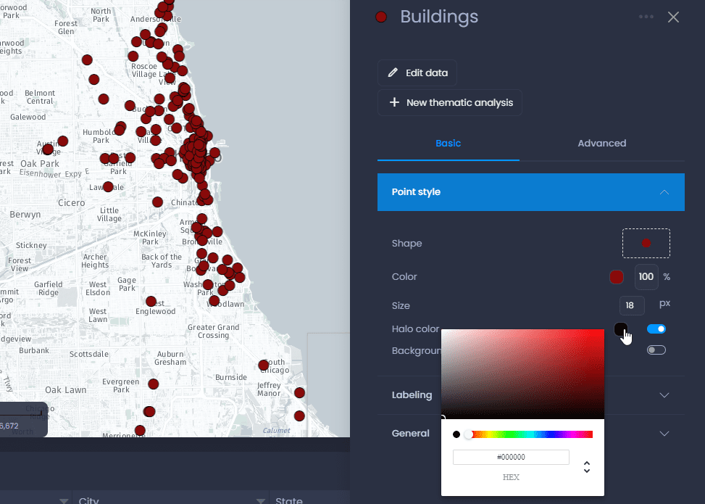
Task: Click the Cicero map label
Action: pos(72,203)
